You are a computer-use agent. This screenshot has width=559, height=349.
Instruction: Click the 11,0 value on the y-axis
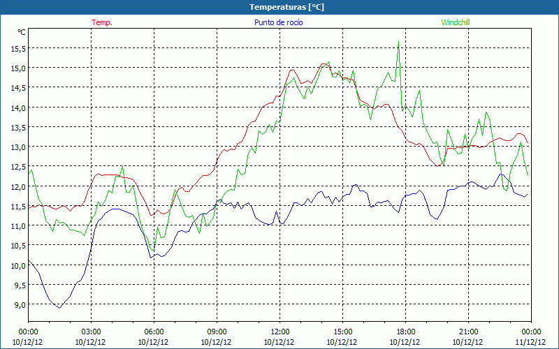[18, 225]
